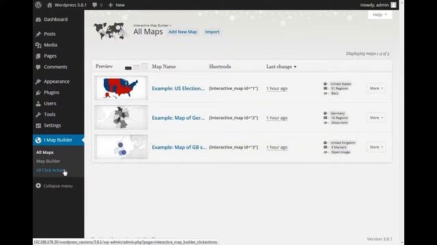Click the GB markers map thumbnail
Screen dimensions: 437x245
point(121,147)
